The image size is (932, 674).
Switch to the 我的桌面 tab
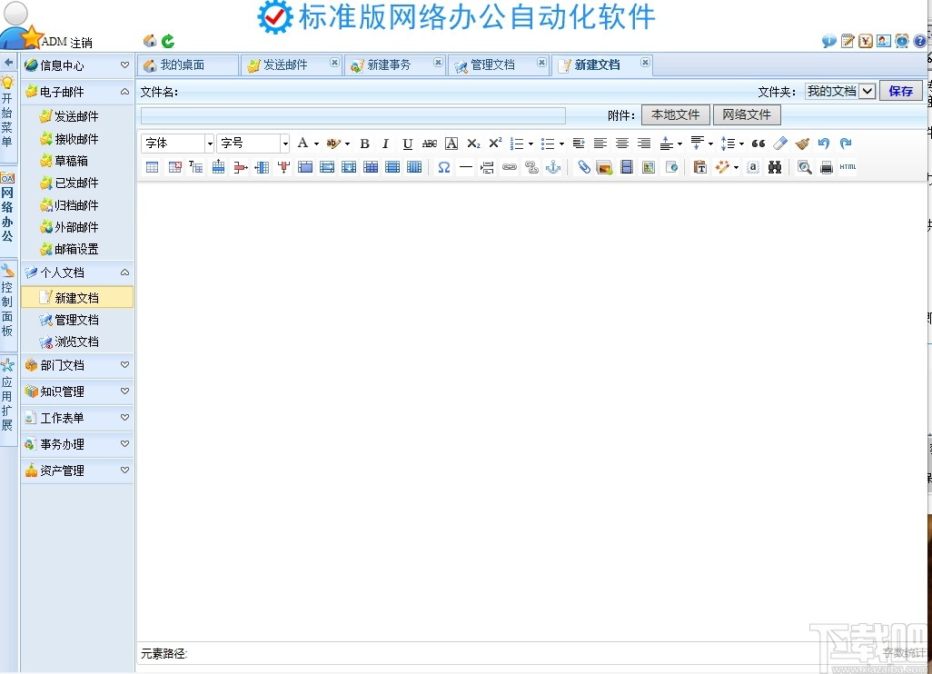pyautogui.click(x=188, y=64)
